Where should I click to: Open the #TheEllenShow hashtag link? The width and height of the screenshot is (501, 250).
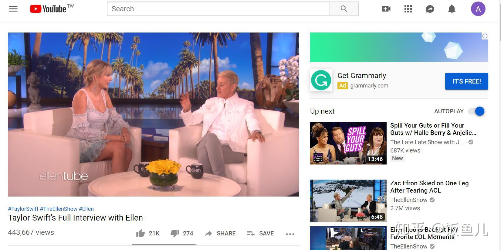pos(59,209)
